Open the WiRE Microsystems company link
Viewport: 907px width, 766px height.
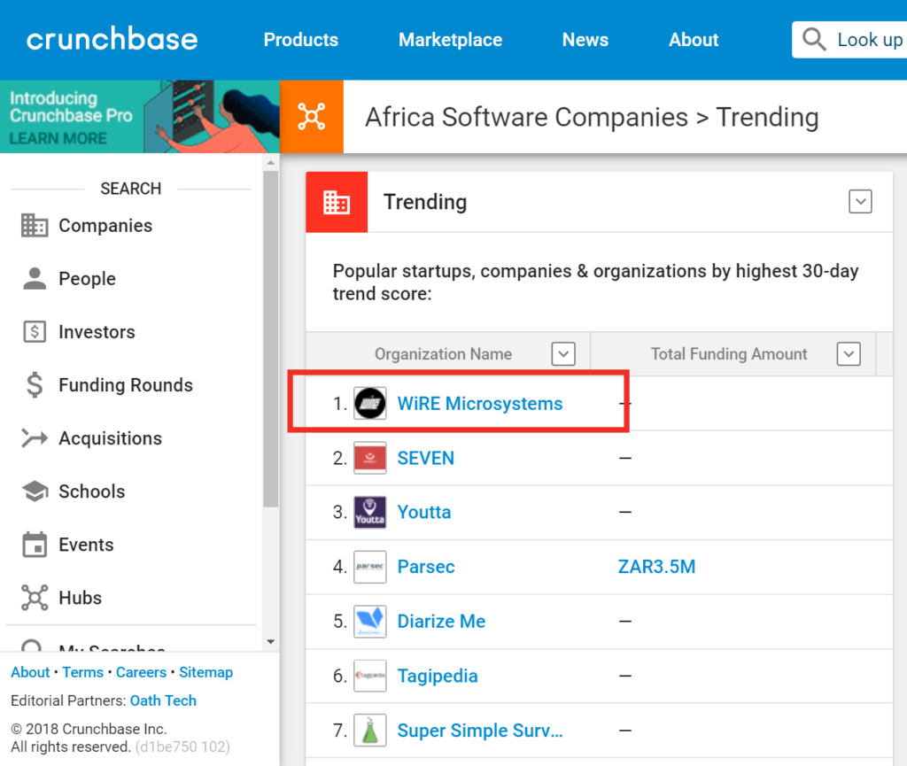click(x=480, y=404)
